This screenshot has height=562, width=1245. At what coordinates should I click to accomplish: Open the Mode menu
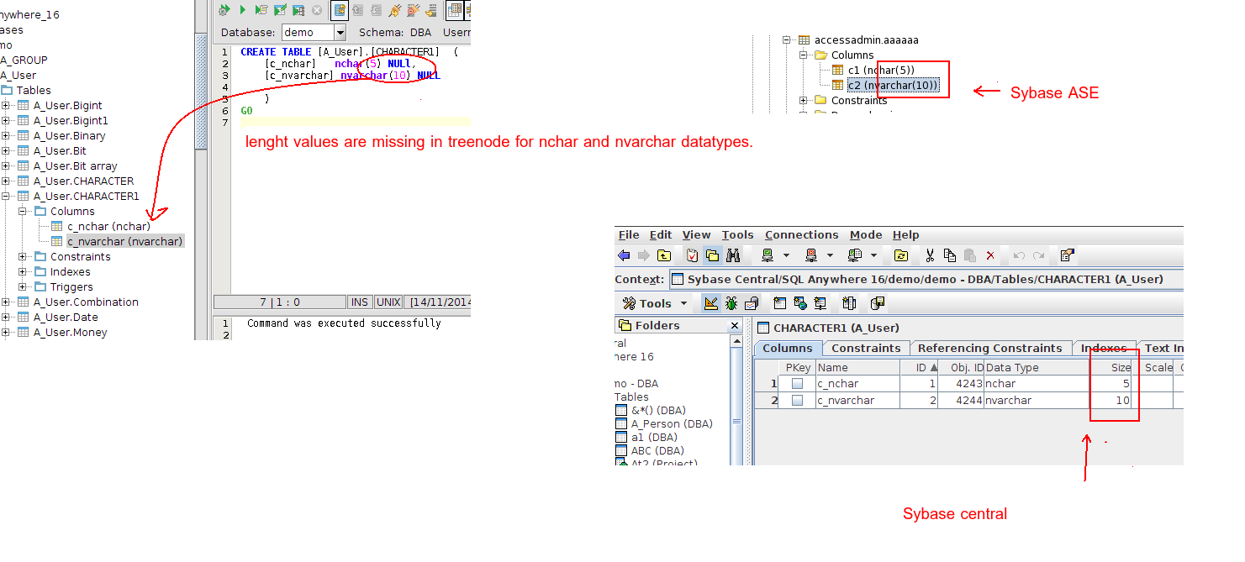pos(866,235)
